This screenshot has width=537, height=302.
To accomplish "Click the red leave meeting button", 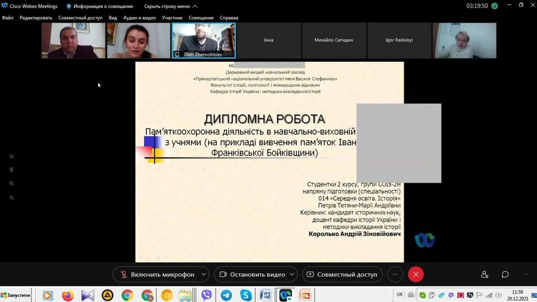I will click(416, 274).
